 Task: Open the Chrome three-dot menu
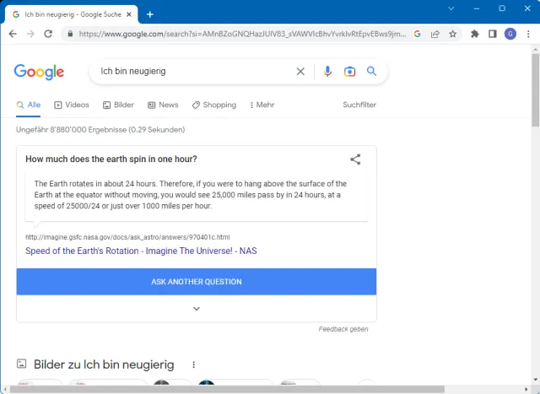(528, 34)
